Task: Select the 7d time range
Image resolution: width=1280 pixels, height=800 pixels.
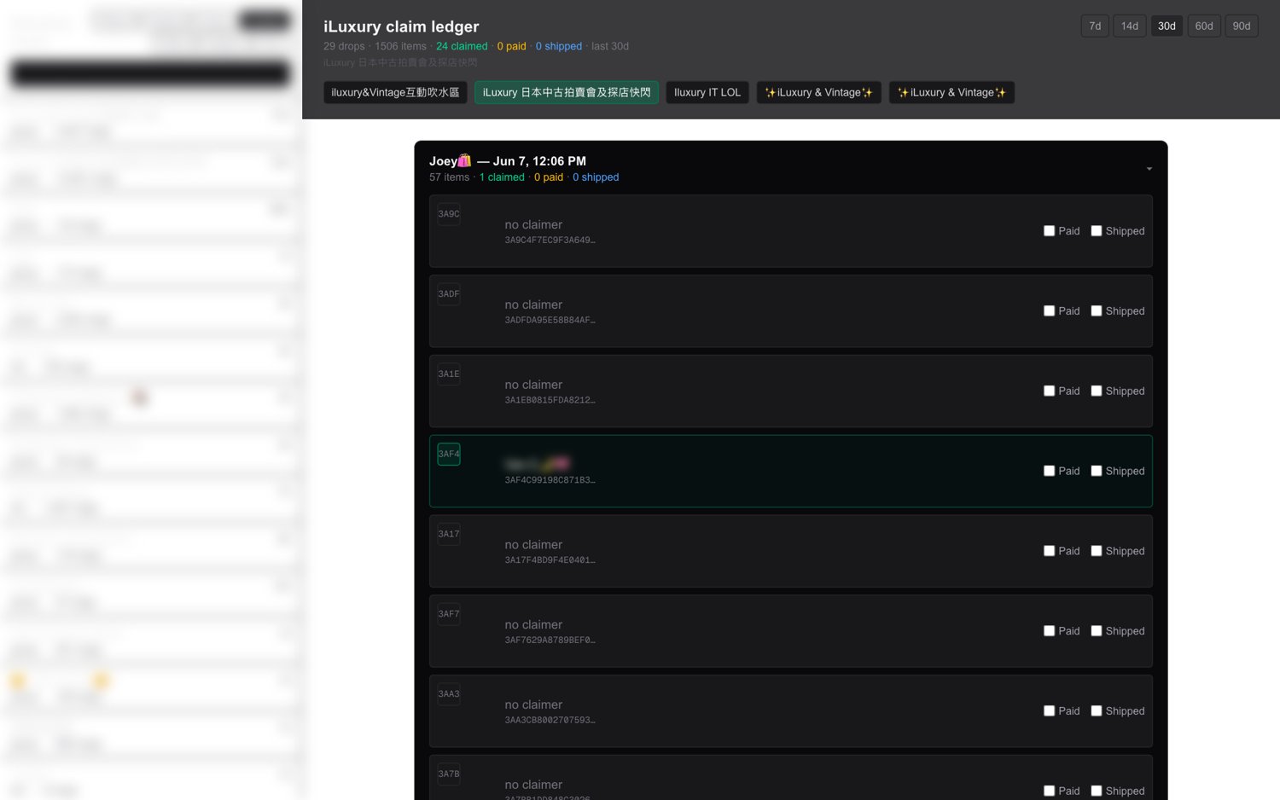Action: point(1095,26)
